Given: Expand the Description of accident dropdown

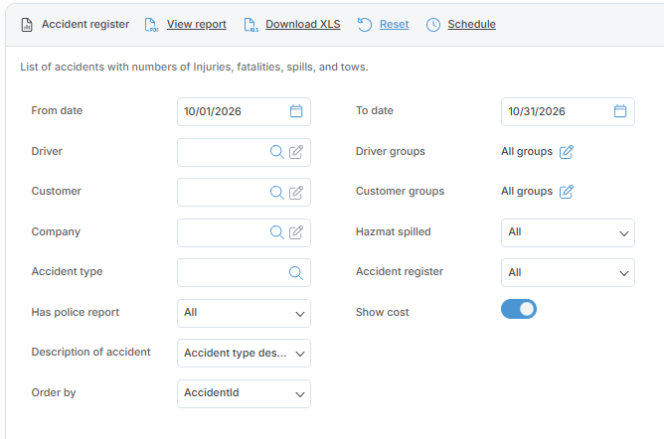Looking at the screenshot, I should pos(244,354).
